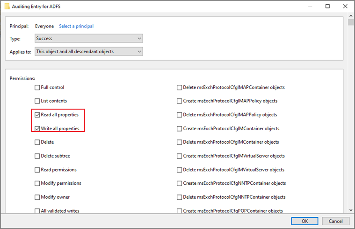This screenshot has width=355, height=229.
Task: Close the Auditing Entry dialog
Action: click(x=345, y=7)
